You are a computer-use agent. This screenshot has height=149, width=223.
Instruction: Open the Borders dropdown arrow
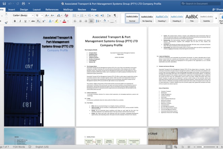[116, 21]
